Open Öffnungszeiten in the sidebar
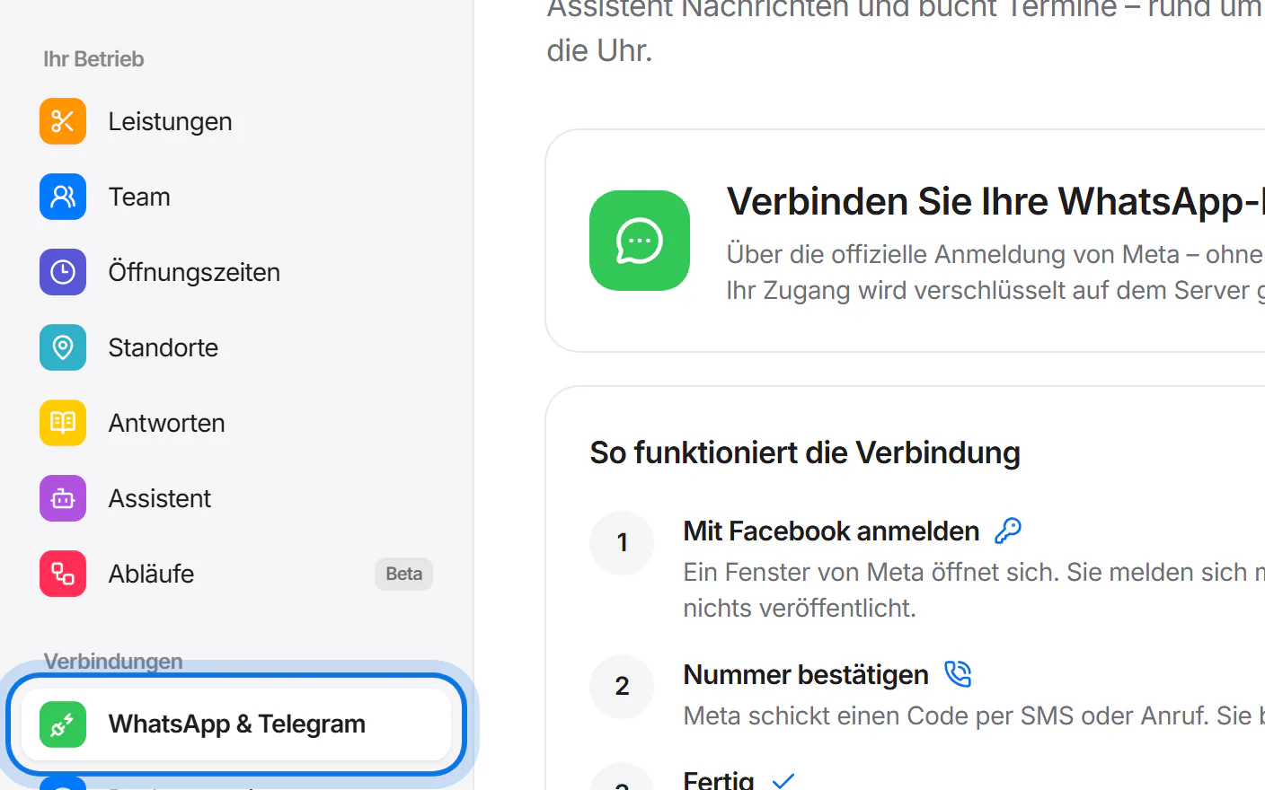The image size is (1265, 790). click(236, 272)
